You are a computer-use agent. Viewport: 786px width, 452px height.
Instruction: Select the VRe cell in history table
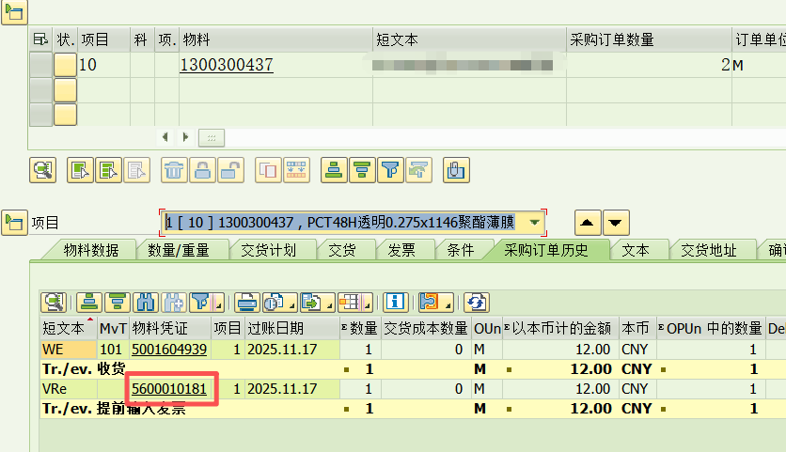pyautogui.click(x=69, y=389)
